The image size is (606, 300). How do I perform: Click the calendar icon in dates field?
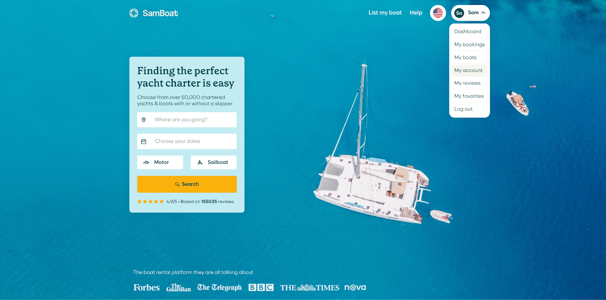point(144,141)
